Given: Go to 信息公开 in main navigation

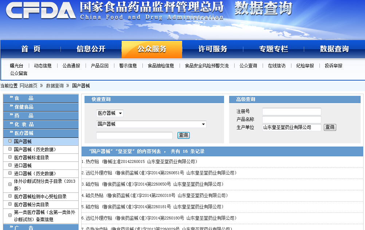Looking at the screenshot, I should pos(91,49).
